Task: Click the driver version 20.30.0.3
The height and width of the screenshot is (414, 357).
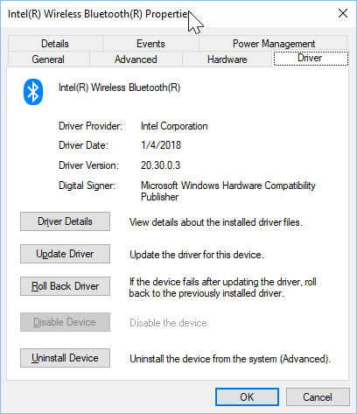Action: pos(160,165)
